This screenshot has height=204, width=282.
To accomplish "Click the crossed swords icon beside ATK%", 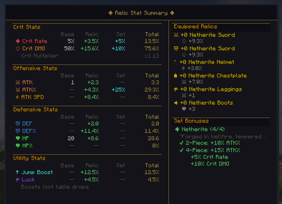I will pos(18,90).
